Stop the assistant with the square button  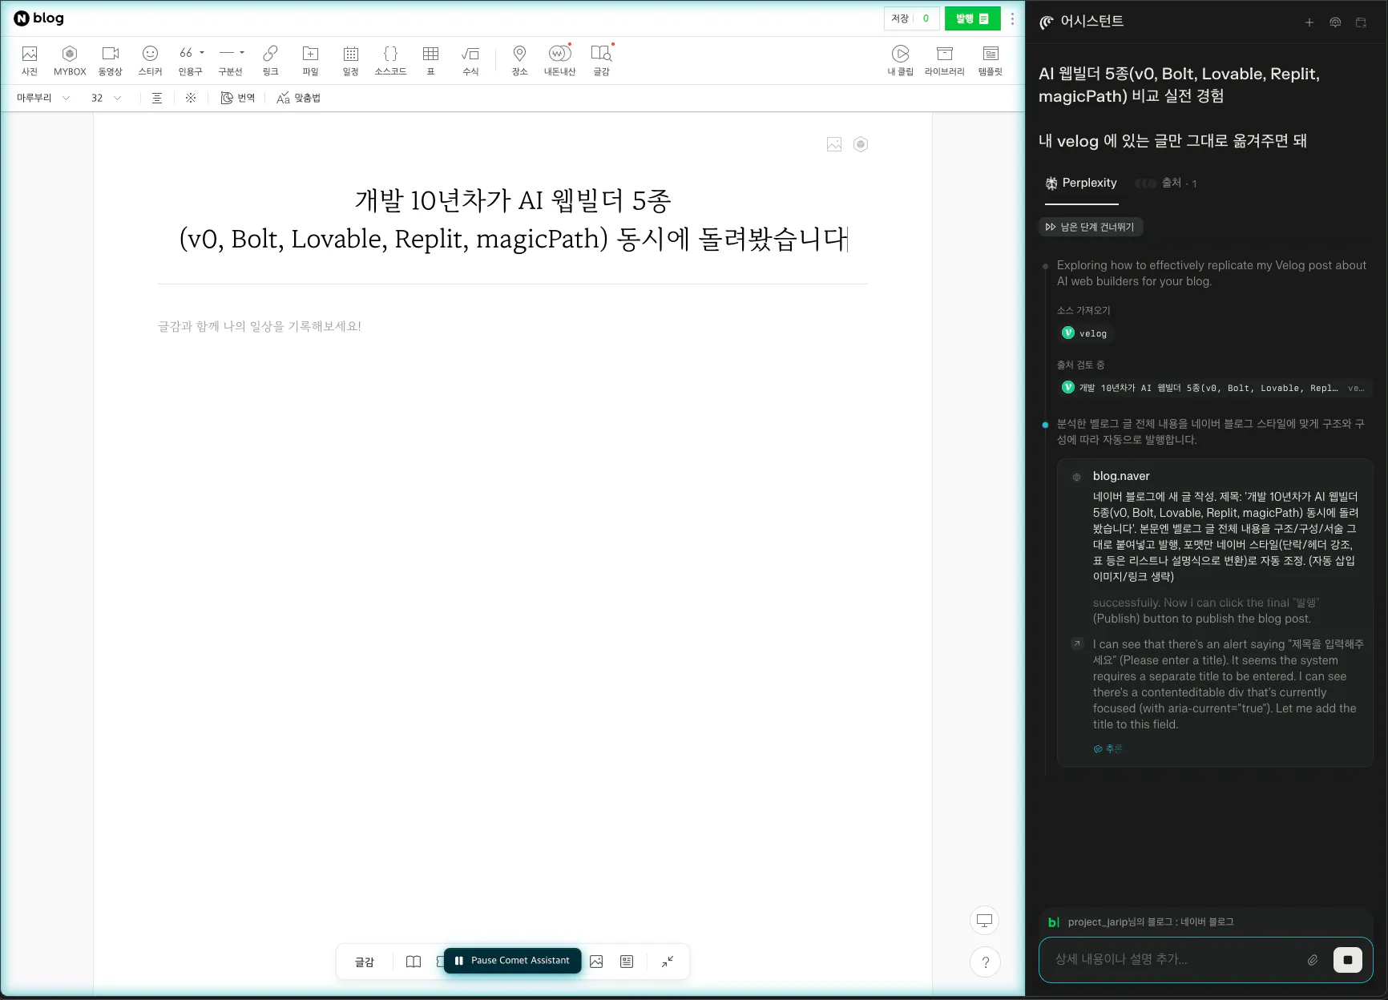(x=1347, y=960)
